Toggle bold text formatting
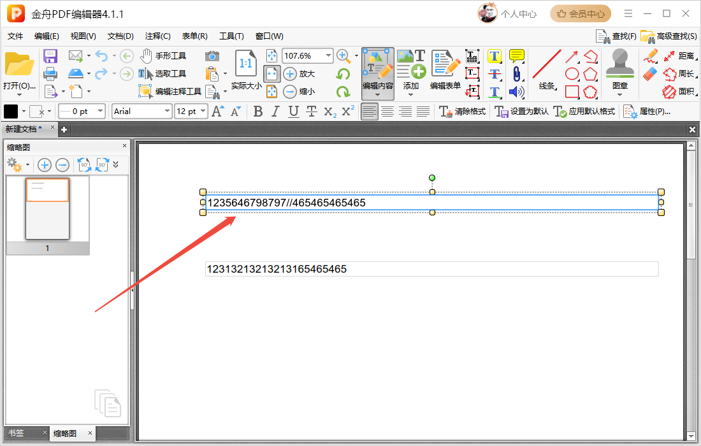The width and height of the screenshot is (701, 446). [257, 111]
